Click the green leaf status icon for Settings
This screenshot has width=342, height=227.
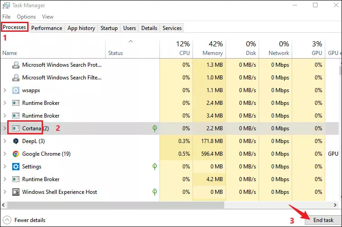click(x=154, y=167)
